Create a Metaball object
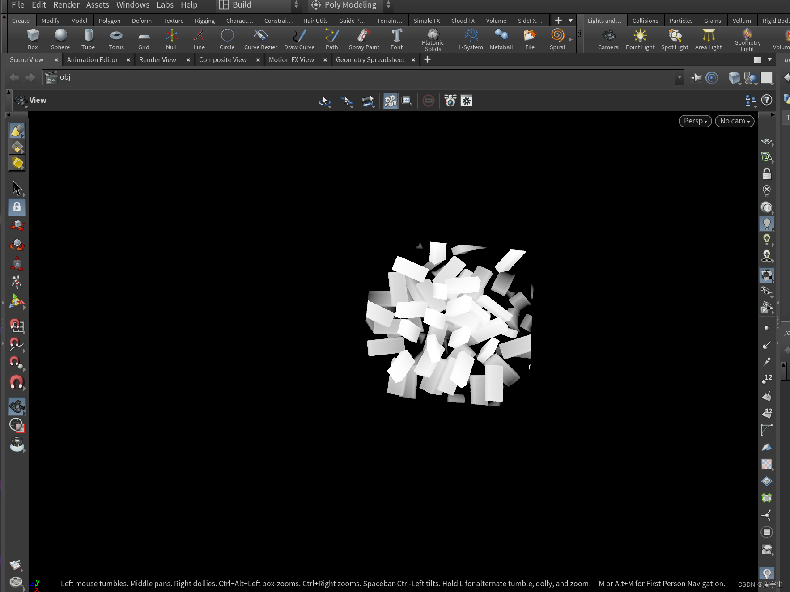The width and height of the screenshot is (790, 592). (501, 39)
